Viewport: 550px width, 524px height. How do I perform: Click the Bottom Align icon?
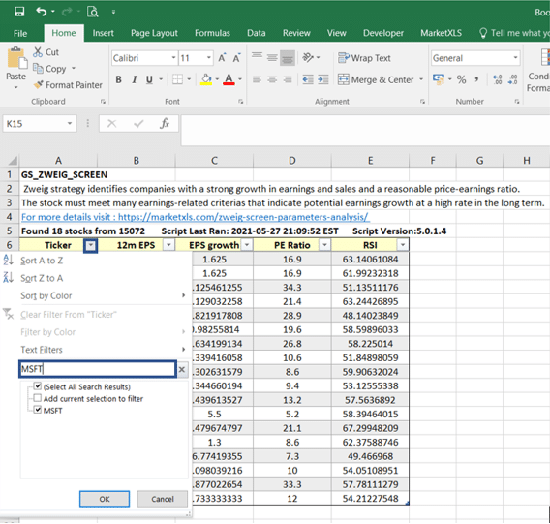point(288,58)
